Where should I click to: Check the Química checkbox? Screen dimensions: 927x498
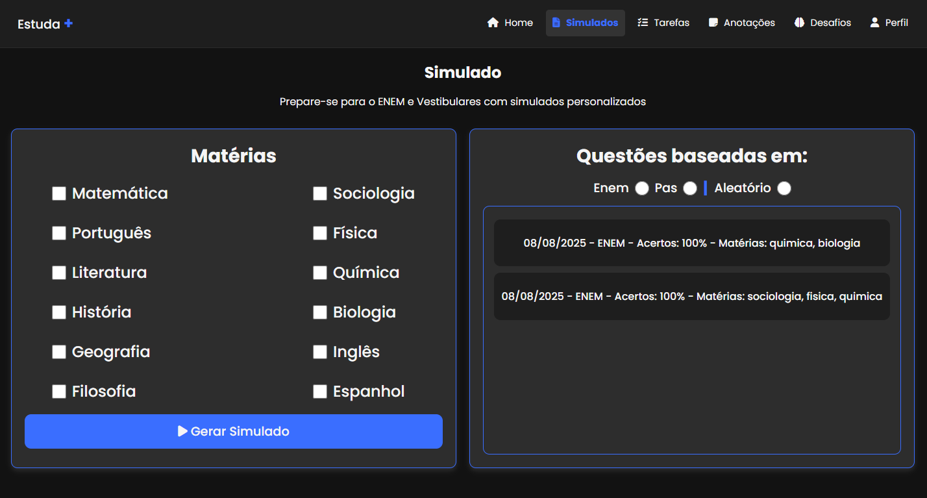[320, 273]
